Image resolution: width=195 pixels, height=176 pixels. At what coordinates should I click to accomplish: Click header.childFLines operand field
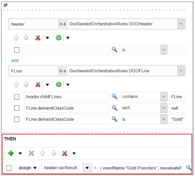[67, 97]
